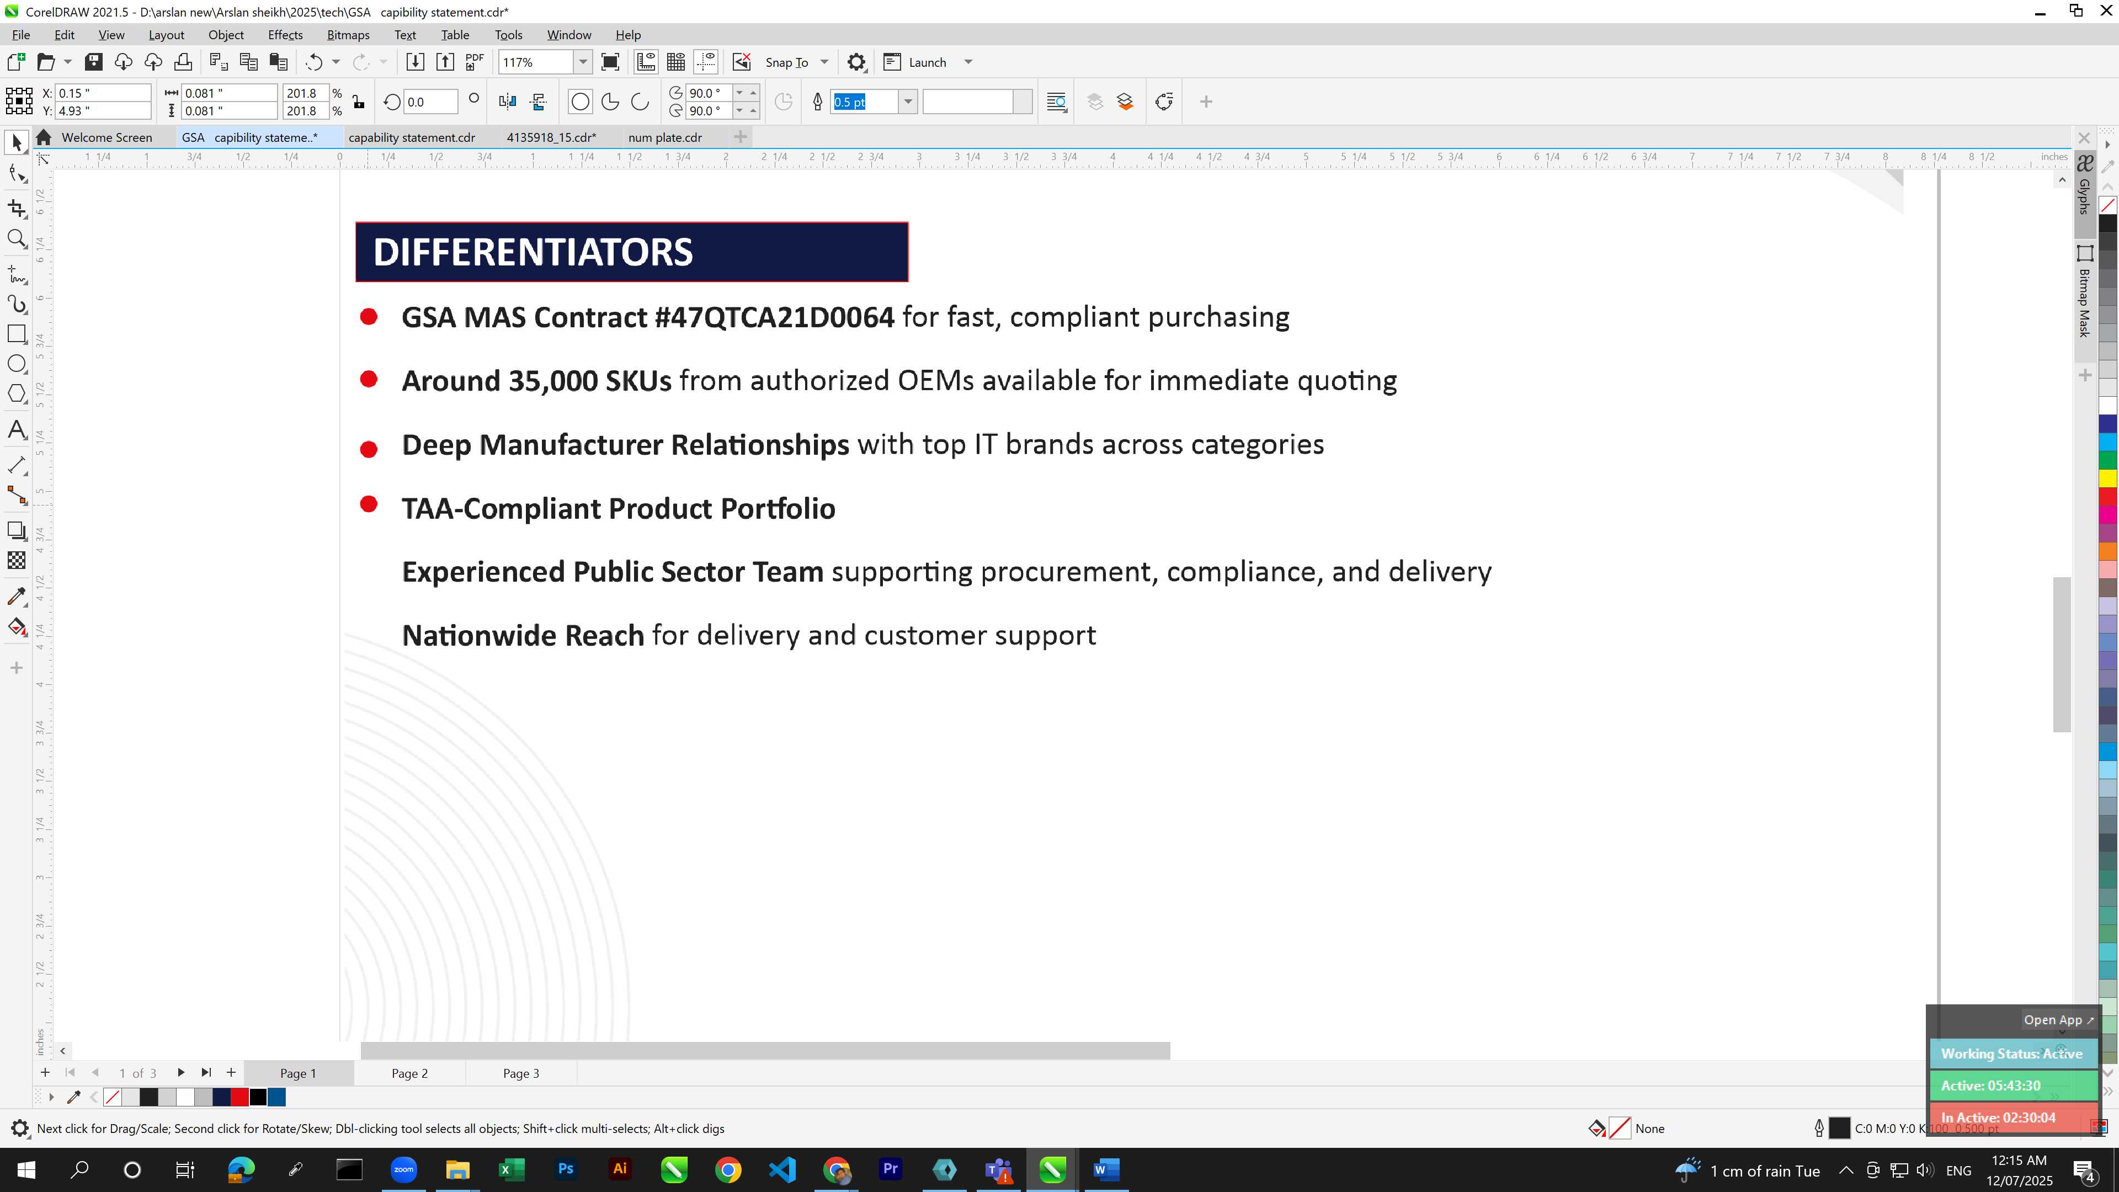This screenshot has height=1192, width=2119.
Task: Expand the Snap To dropdown
Action: [x=824, y=62]
